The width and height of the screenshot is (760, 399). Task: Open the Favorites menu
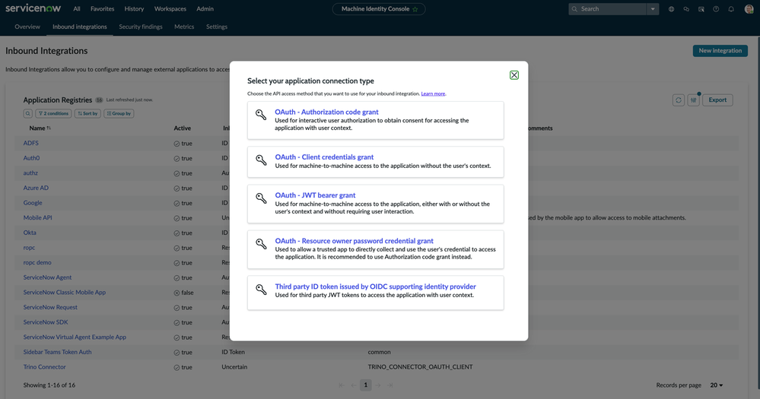[x=102, y=8]
